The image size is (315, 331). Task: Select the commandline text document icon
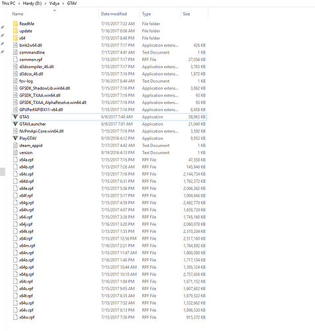click(15, 52)
